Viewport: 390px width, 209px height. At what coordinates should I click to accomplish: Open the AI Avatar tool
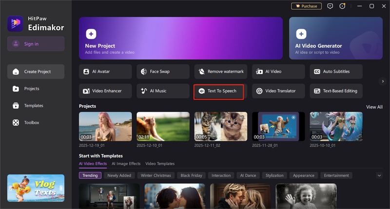click(105, 72)
